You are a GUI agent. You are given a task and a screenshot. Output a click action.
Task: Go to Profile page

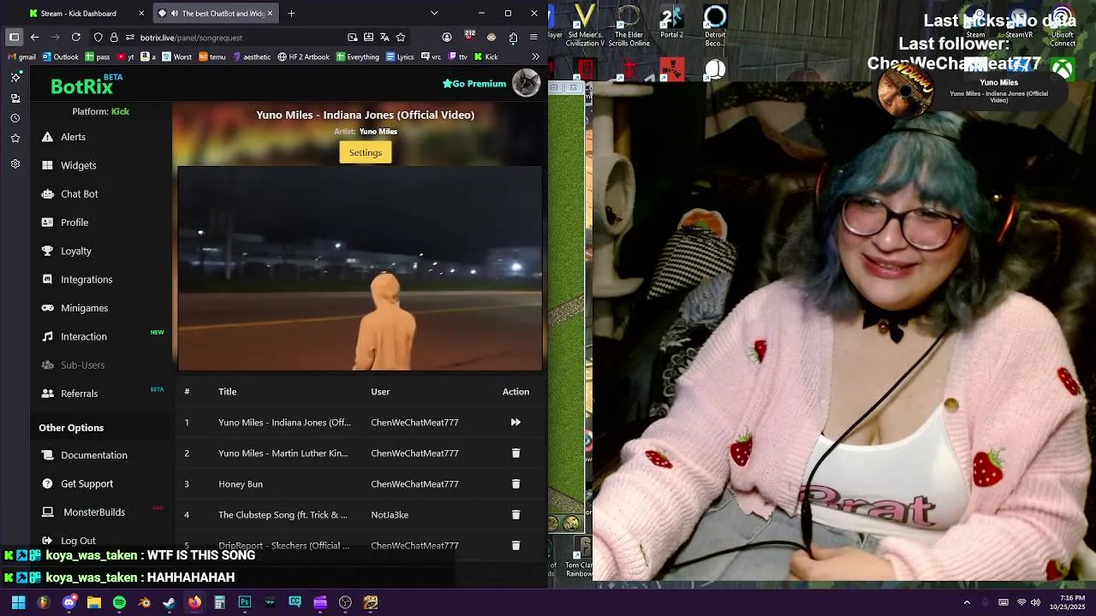[x=74, y=222]
